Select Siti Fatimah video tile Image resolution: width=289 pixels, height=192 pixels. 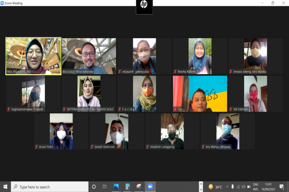[256, 94]
